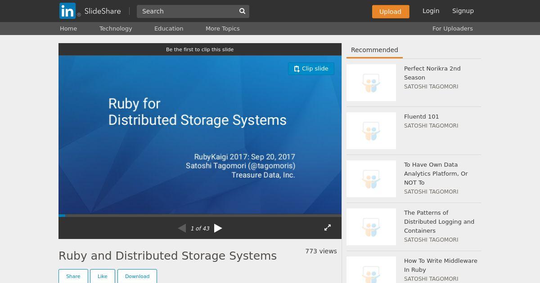Open the Signup link

click(463, 11)
